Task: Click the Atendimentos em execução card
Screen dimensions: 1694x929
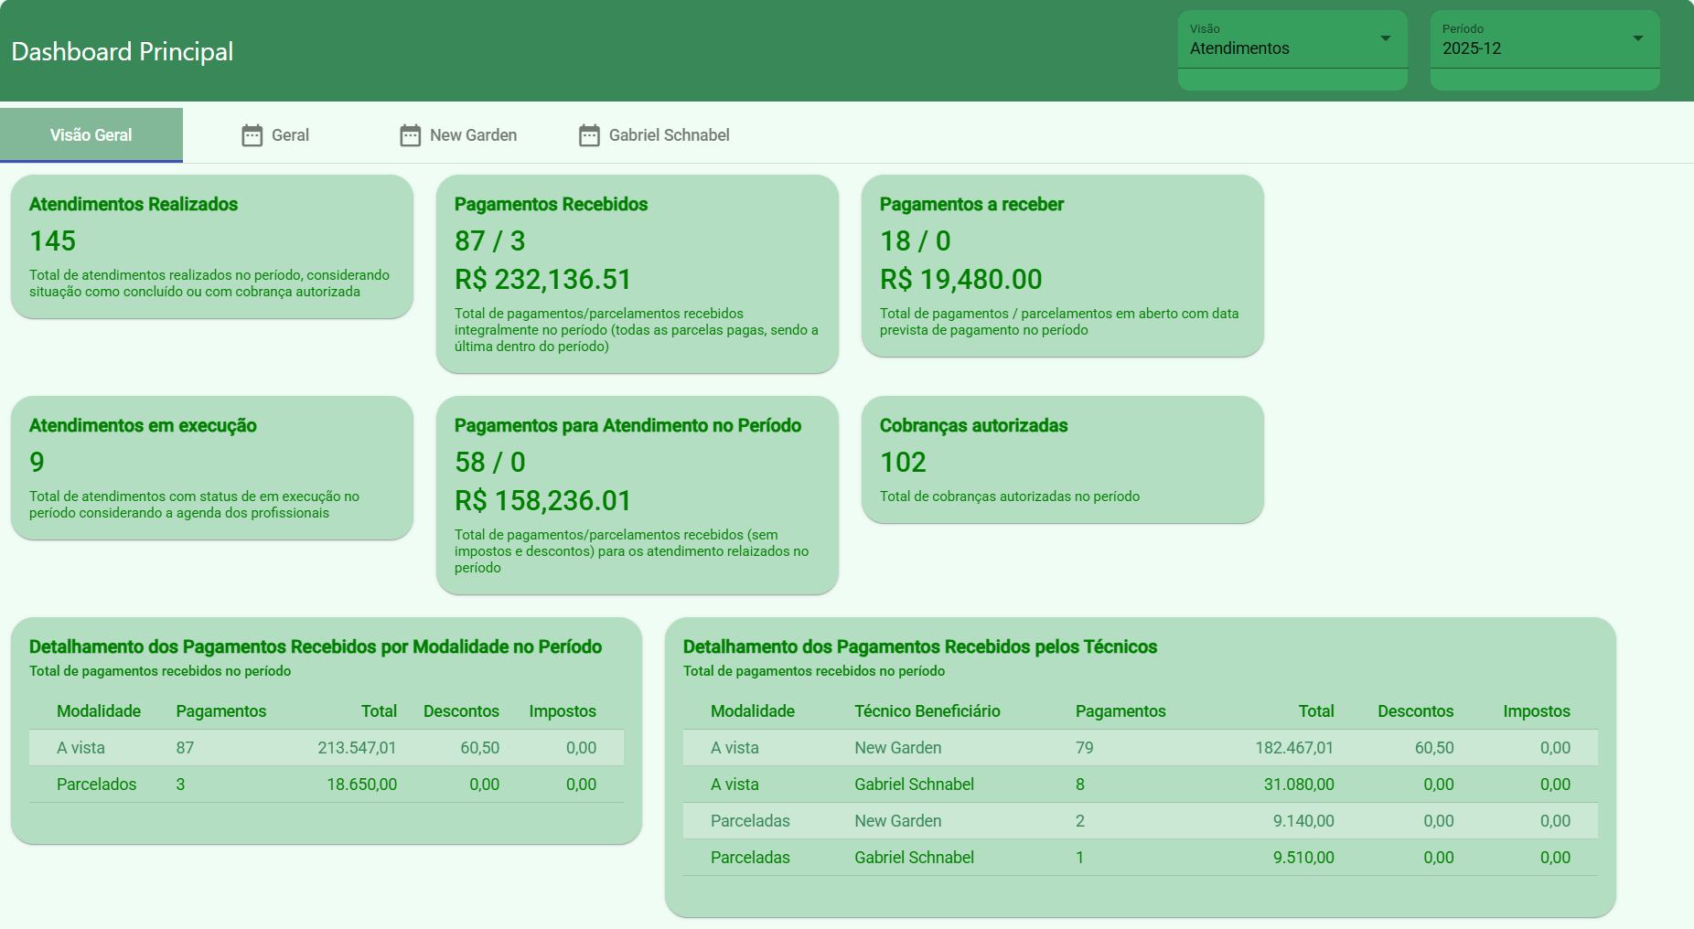Action: 212,467
